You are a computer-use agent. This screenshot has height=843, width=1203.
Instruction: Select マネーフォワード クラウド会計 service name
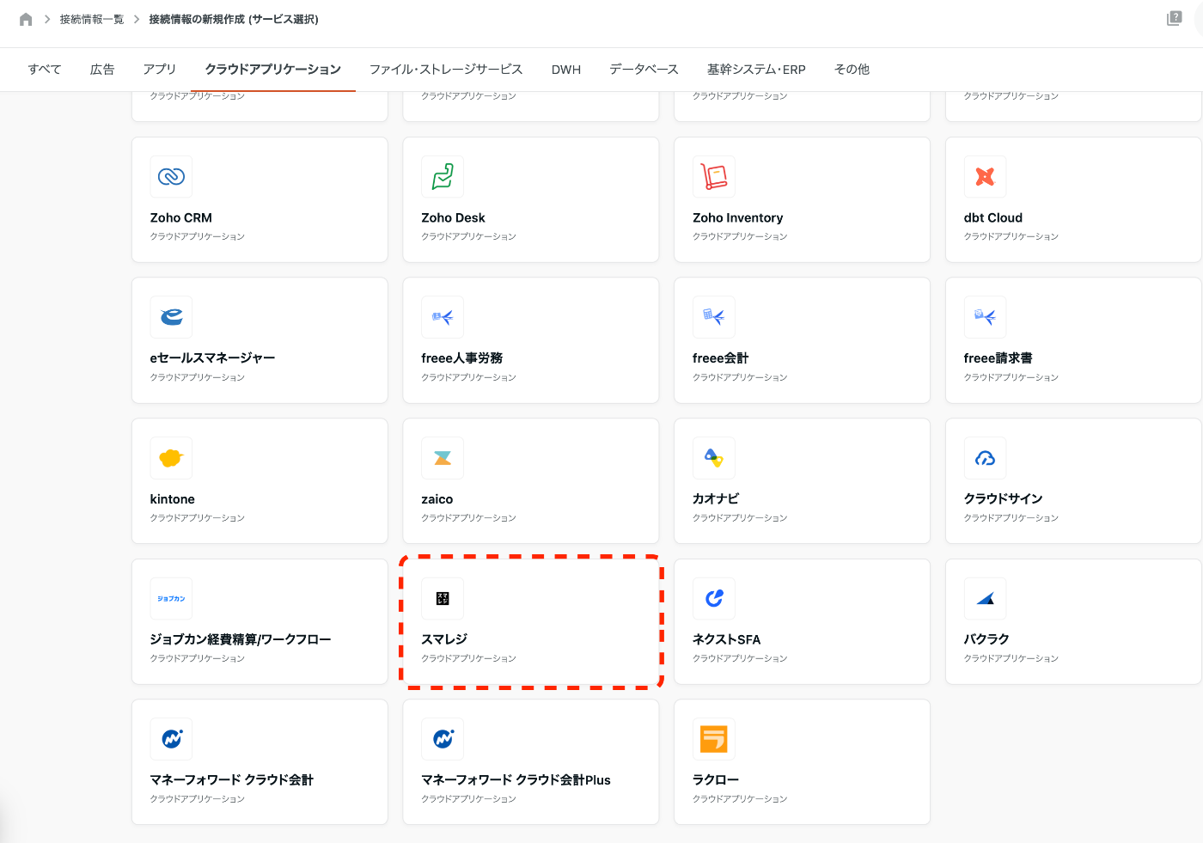[232, 780]
